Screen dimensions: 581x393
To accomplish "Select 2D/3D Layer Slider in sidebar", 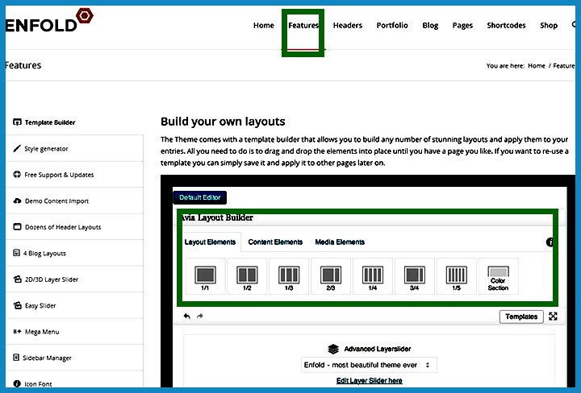I will pos(74,279).
